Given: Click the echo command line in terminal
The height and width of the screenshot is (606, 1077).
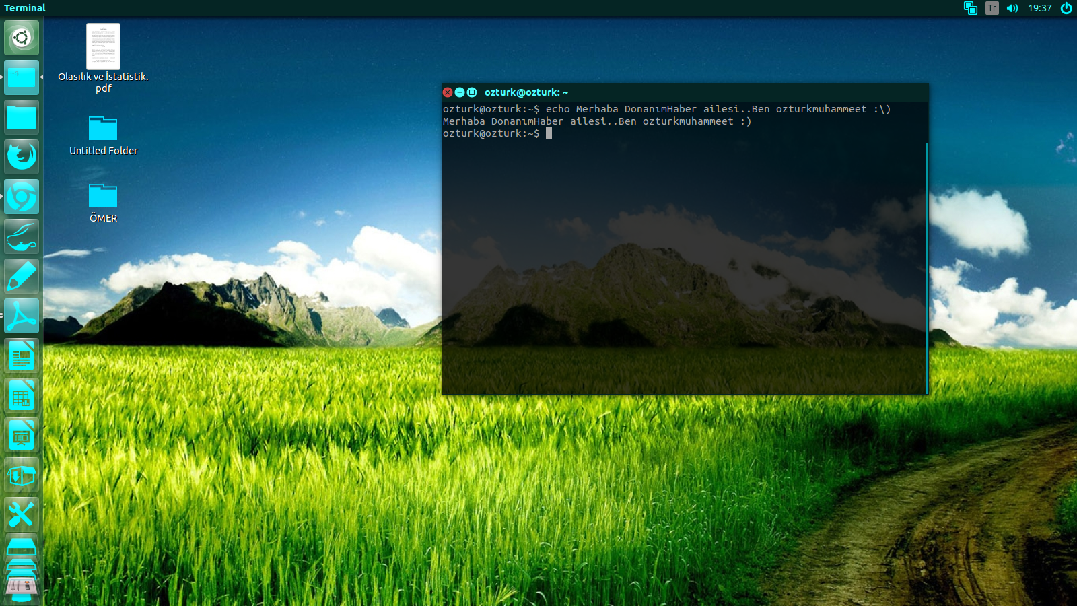Looking at the screenshot, I should [666, 109].
